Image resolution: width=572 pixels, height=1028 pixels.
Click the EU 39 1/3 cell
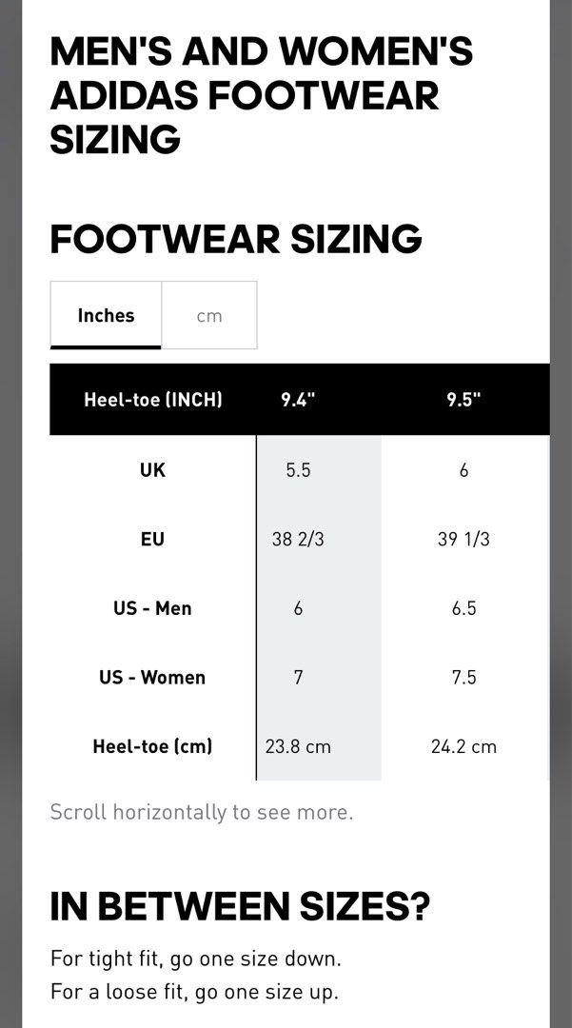[x=464, y=540]
